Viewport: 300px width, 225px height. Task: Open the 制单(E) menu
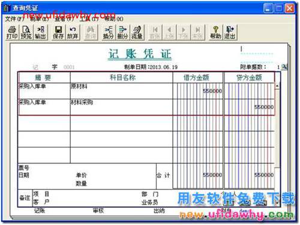[x=39, y=19]
